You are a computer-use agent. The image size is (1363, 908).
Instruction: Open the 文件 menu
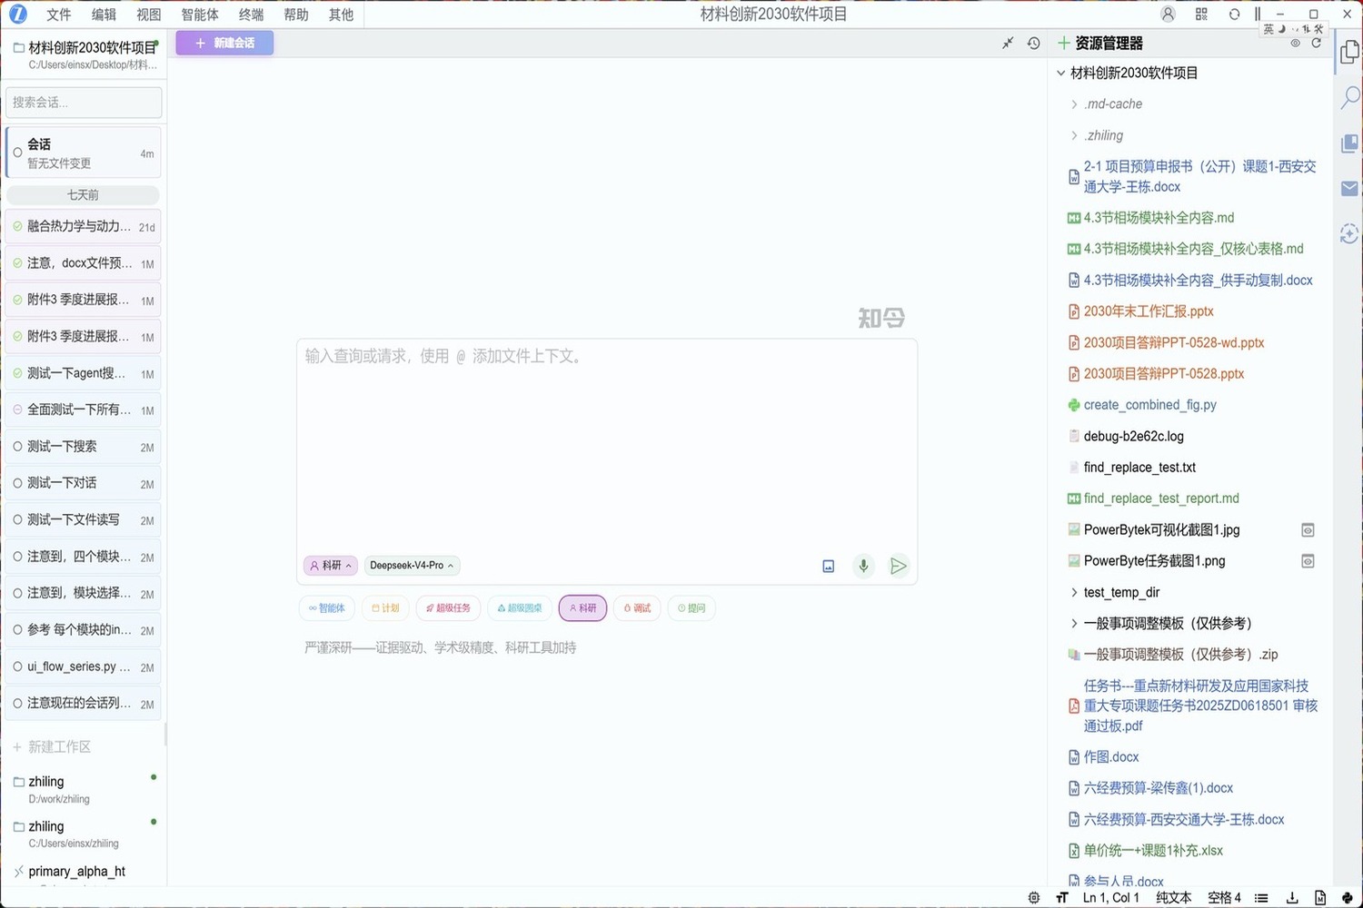58,15
